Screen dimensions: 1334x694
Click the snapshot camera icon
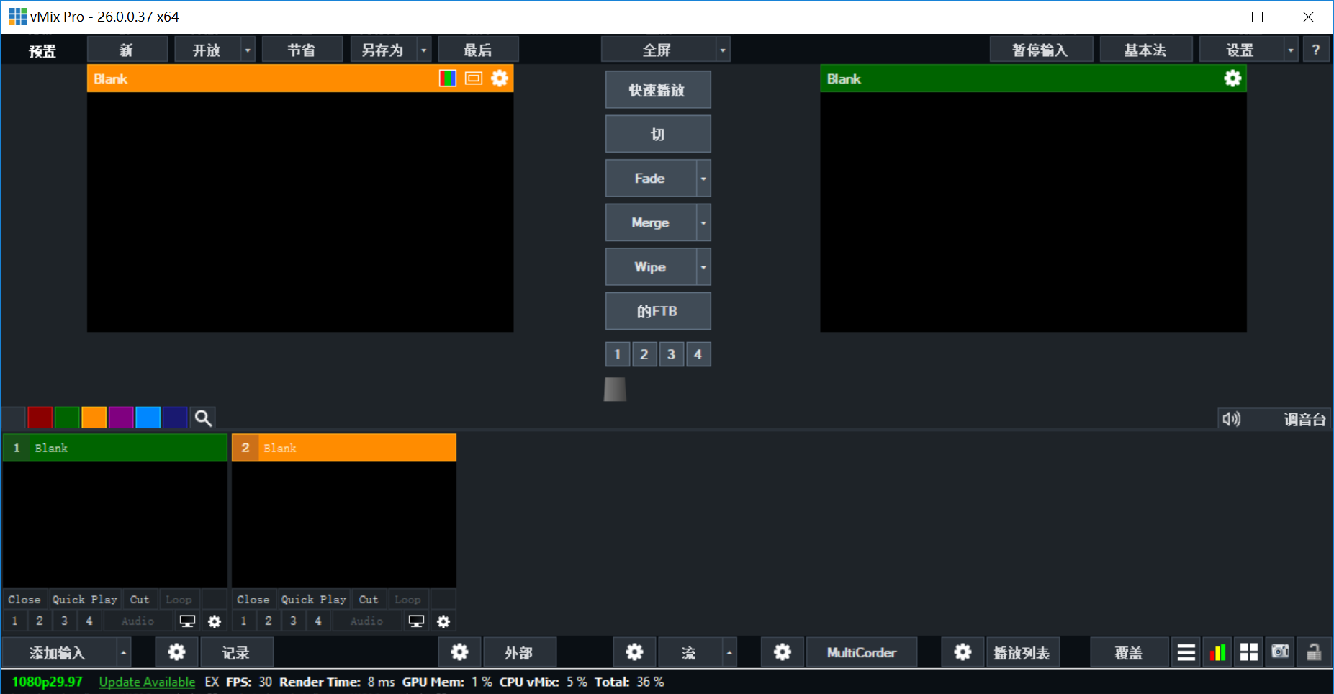click(x=1281, y=653)
